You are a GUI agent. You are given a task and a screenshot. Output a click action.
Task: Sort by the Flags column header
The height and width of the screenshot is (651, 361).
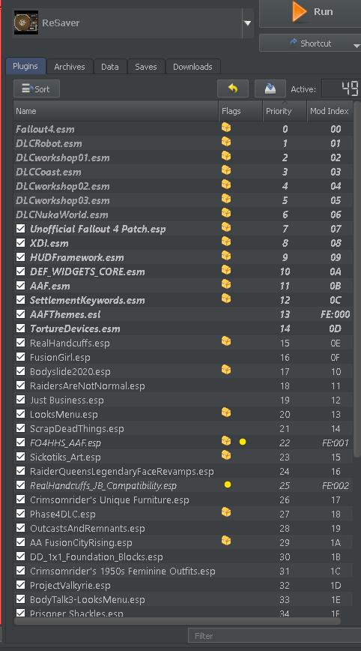(x=240, y=111)
